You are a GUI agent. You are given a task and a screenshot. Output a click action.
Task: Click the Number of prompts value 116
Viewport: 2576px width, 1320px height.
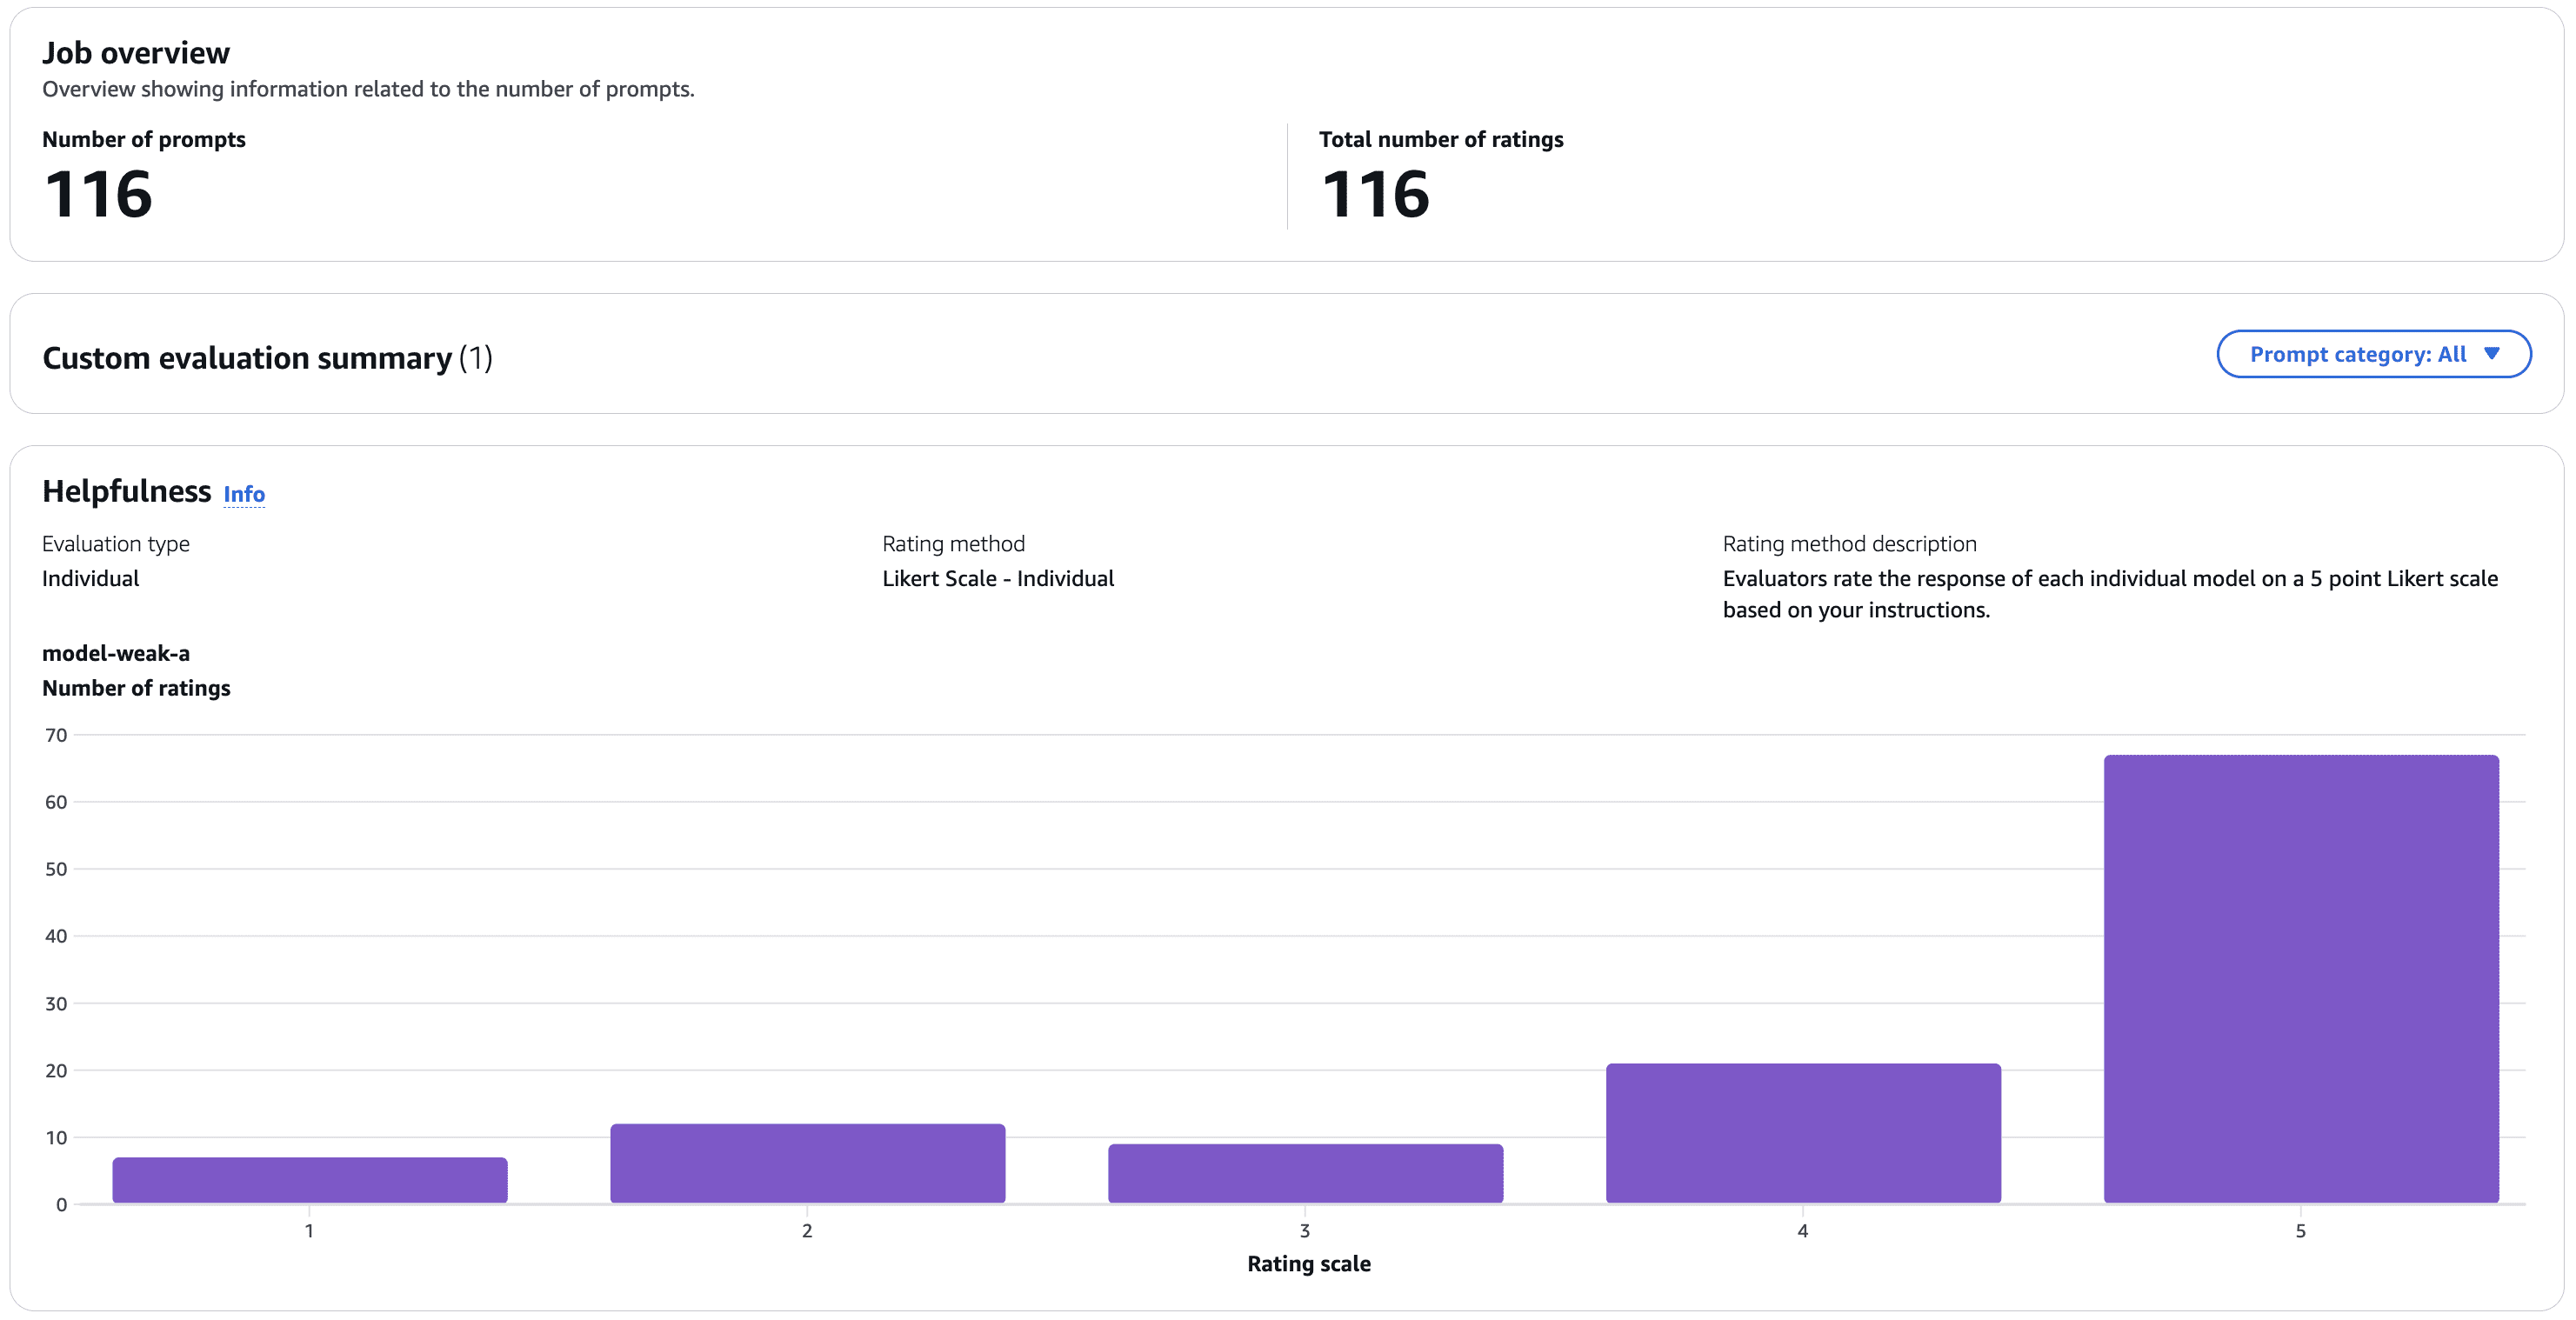click(98, 194)
